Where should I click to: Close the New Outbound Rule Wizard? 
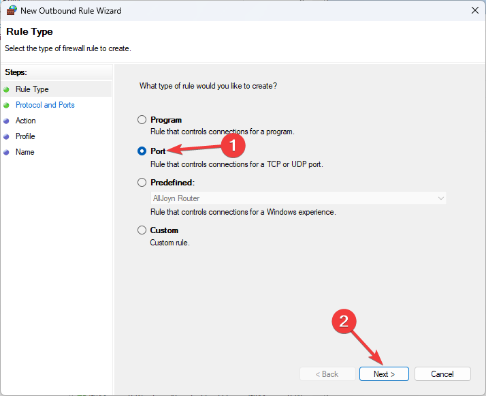[x=474, y=10]
